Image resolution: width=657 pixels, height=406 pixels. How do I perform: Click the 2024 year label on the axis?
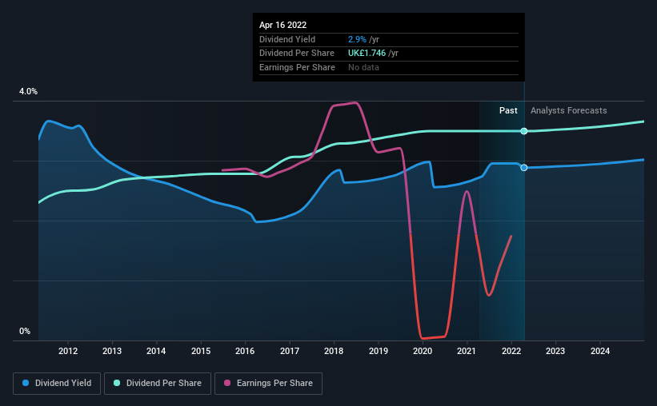599,351
